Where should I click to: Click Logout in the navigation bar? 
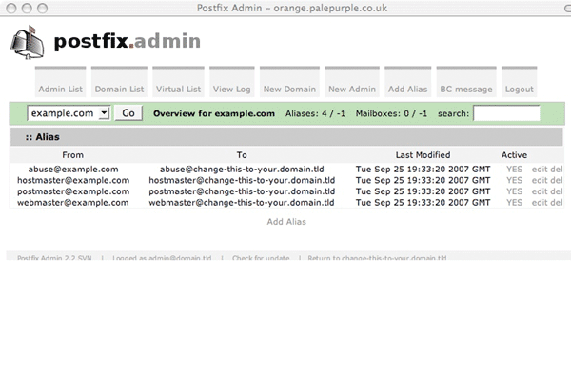(x=520, y=89)
